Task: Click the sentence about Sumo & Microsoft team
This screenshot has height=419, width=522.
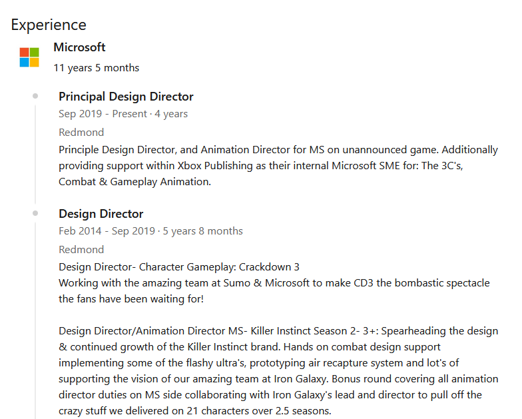Action: (x=274, y=283)
